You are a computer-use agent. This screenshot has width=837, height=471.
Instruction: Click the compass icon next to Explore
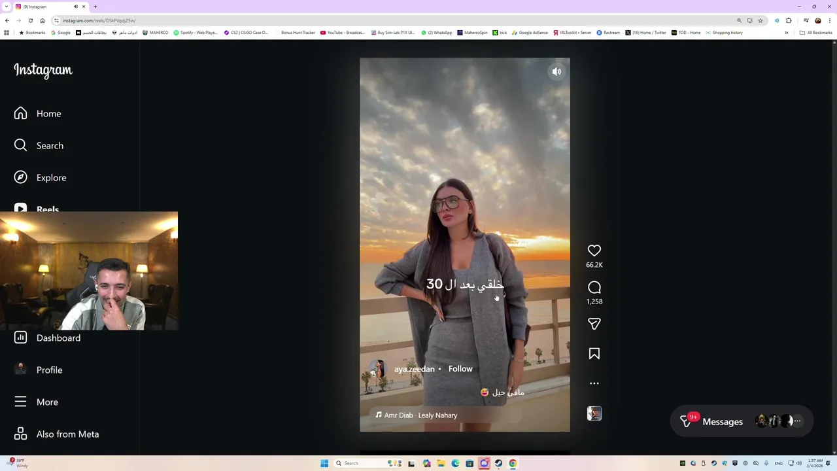(x=21, y=178)
